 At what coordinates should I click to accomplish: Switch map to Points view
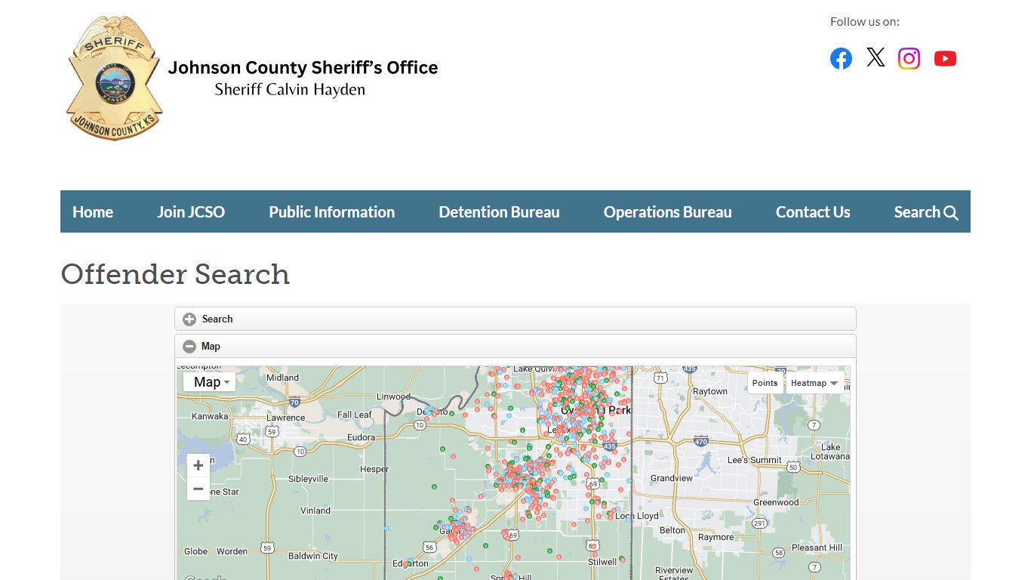(765, 383)
